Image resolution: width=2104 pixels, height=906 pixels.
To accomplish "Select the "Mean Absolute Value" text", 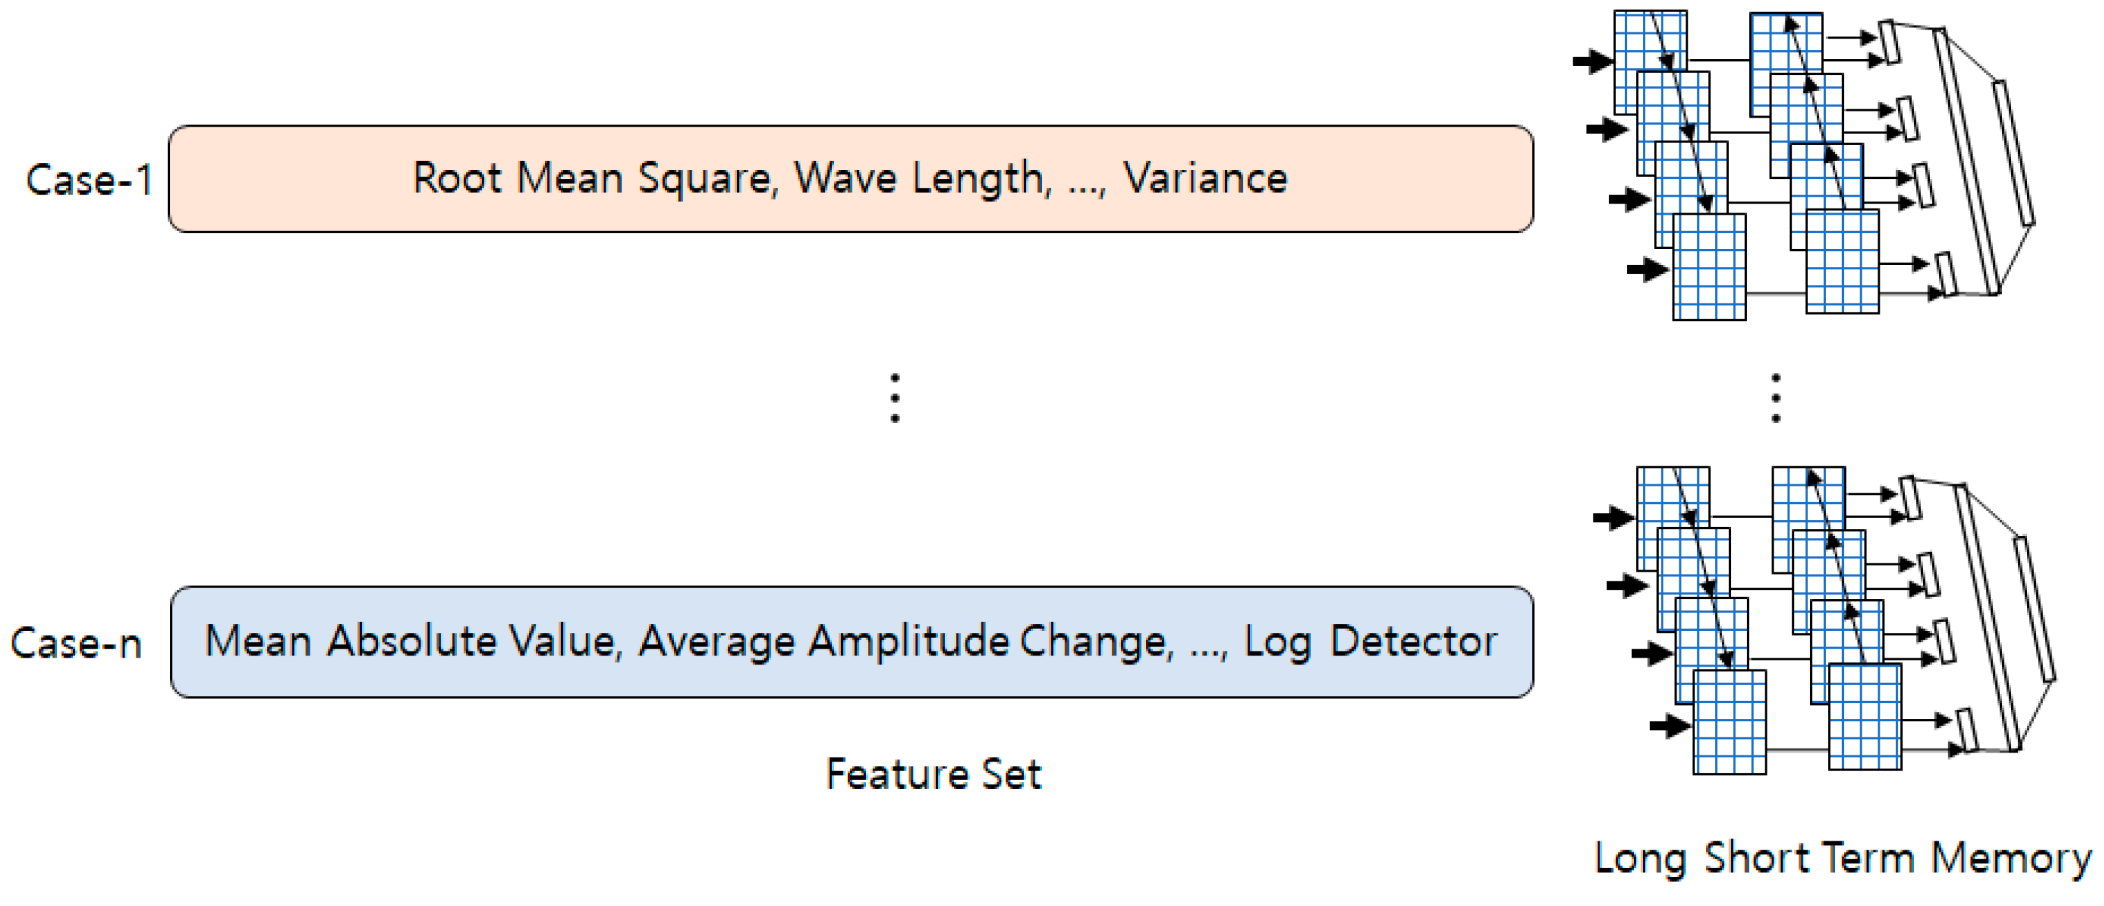I will click(410, 640).
